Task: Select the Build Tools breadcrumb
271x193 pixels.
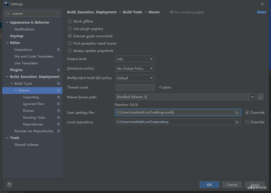Action: pos(133,12)
